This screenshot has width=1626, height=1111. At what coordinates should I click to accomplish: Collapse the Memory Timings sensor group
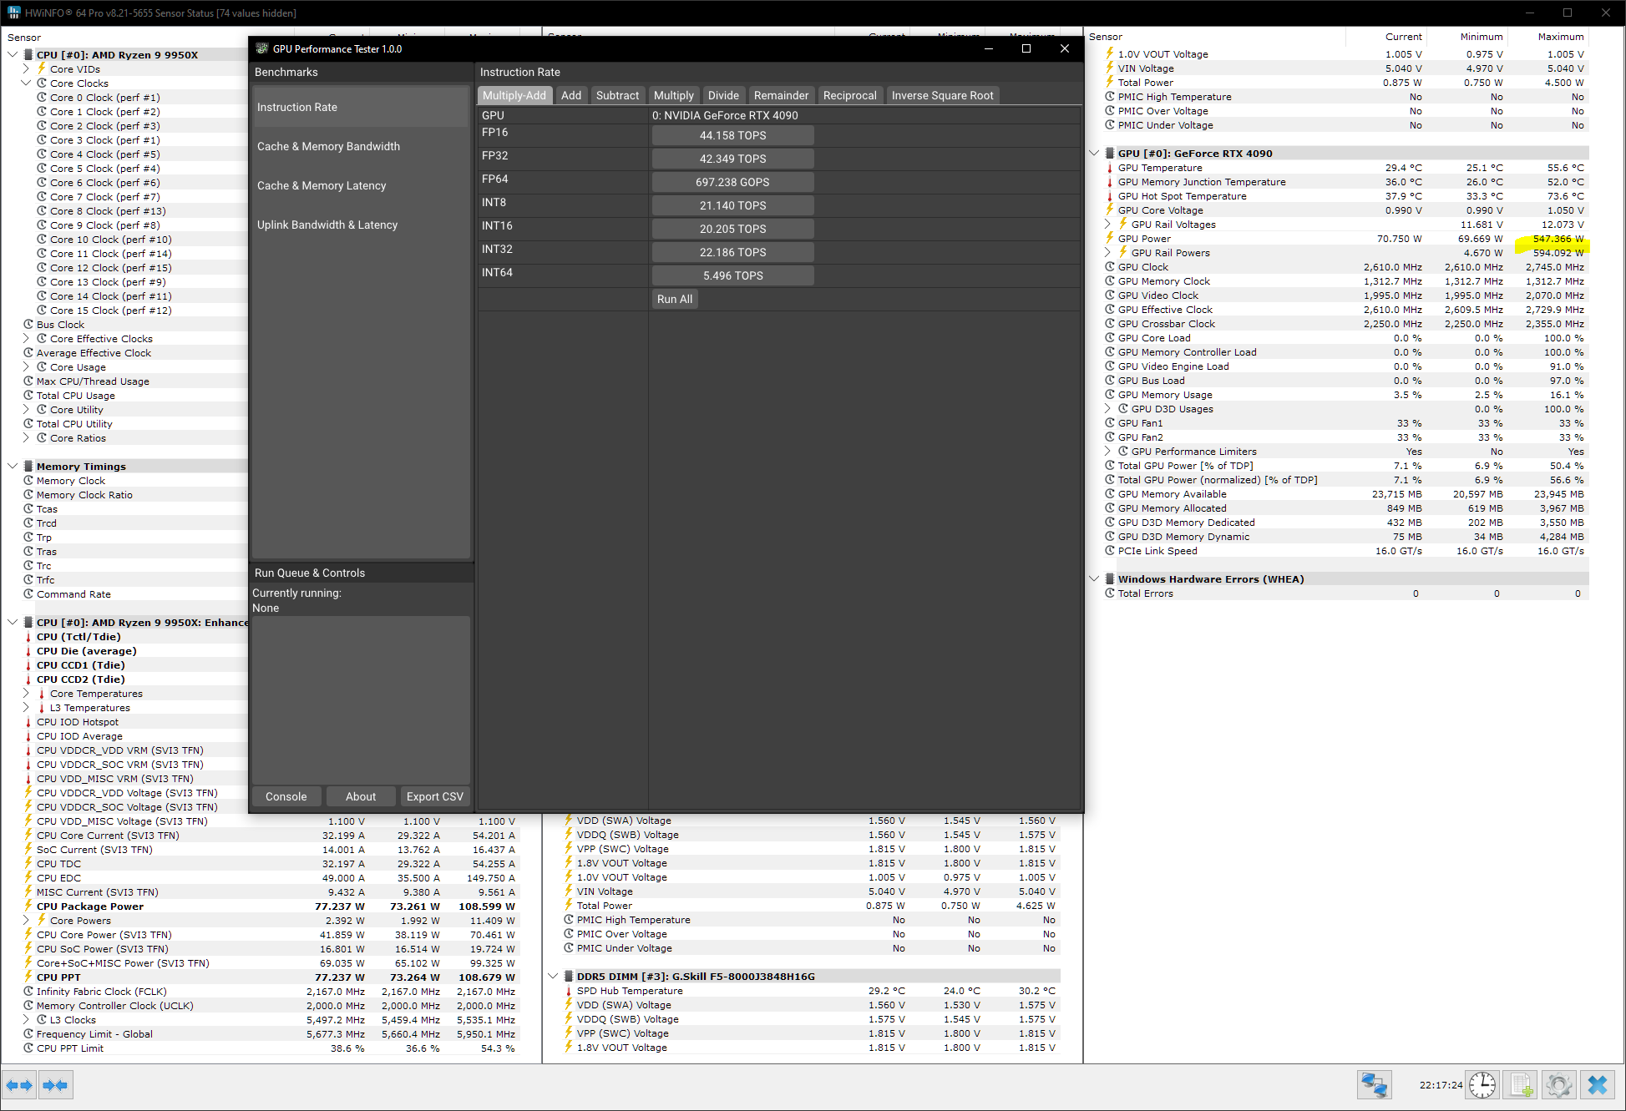(x=13, y=467)
